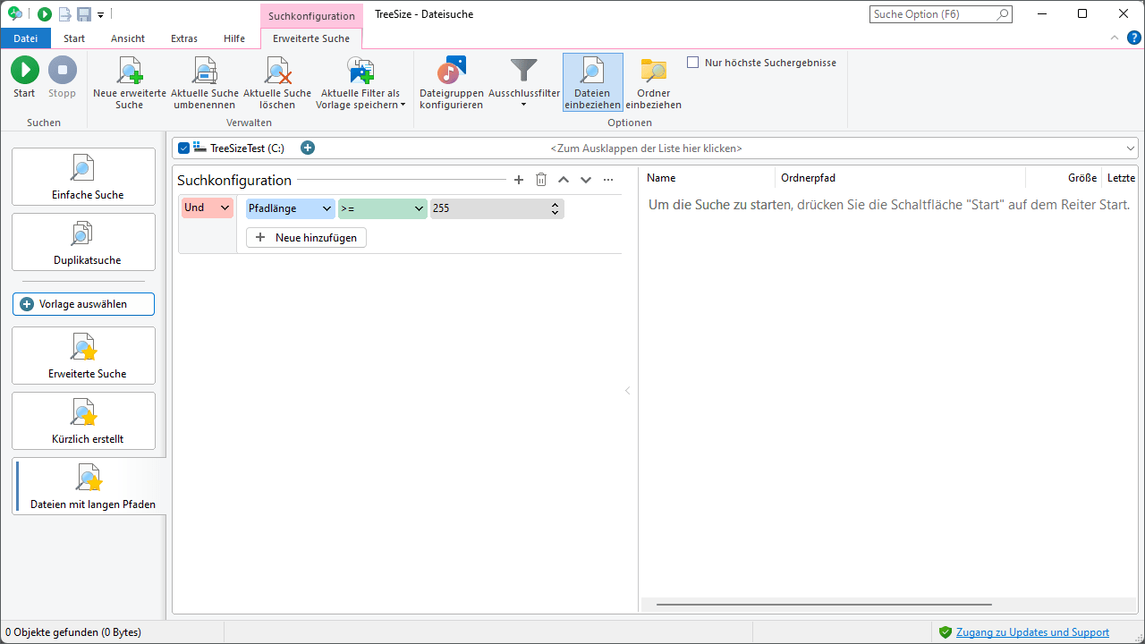Switch to Hilfe ribbon tab

point(234,38)
